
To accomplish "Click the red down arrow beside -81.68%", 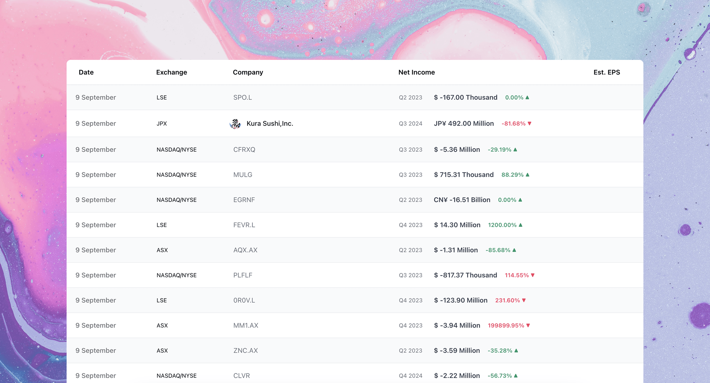I will [530, 124].
